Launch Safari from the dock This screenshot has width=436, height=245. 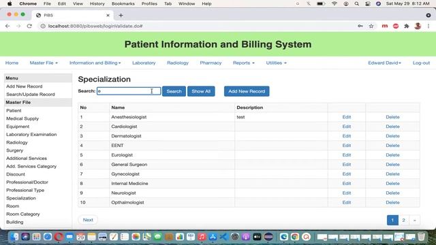[x=48, y=237]
